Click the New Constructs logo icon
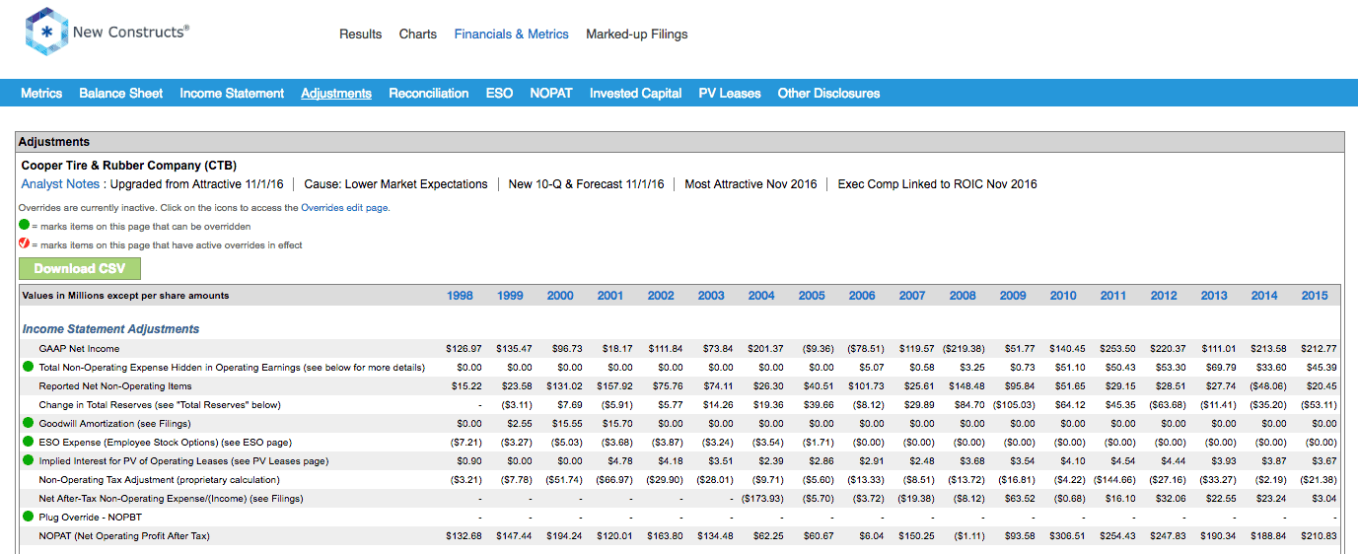 [x=46, y=32]
